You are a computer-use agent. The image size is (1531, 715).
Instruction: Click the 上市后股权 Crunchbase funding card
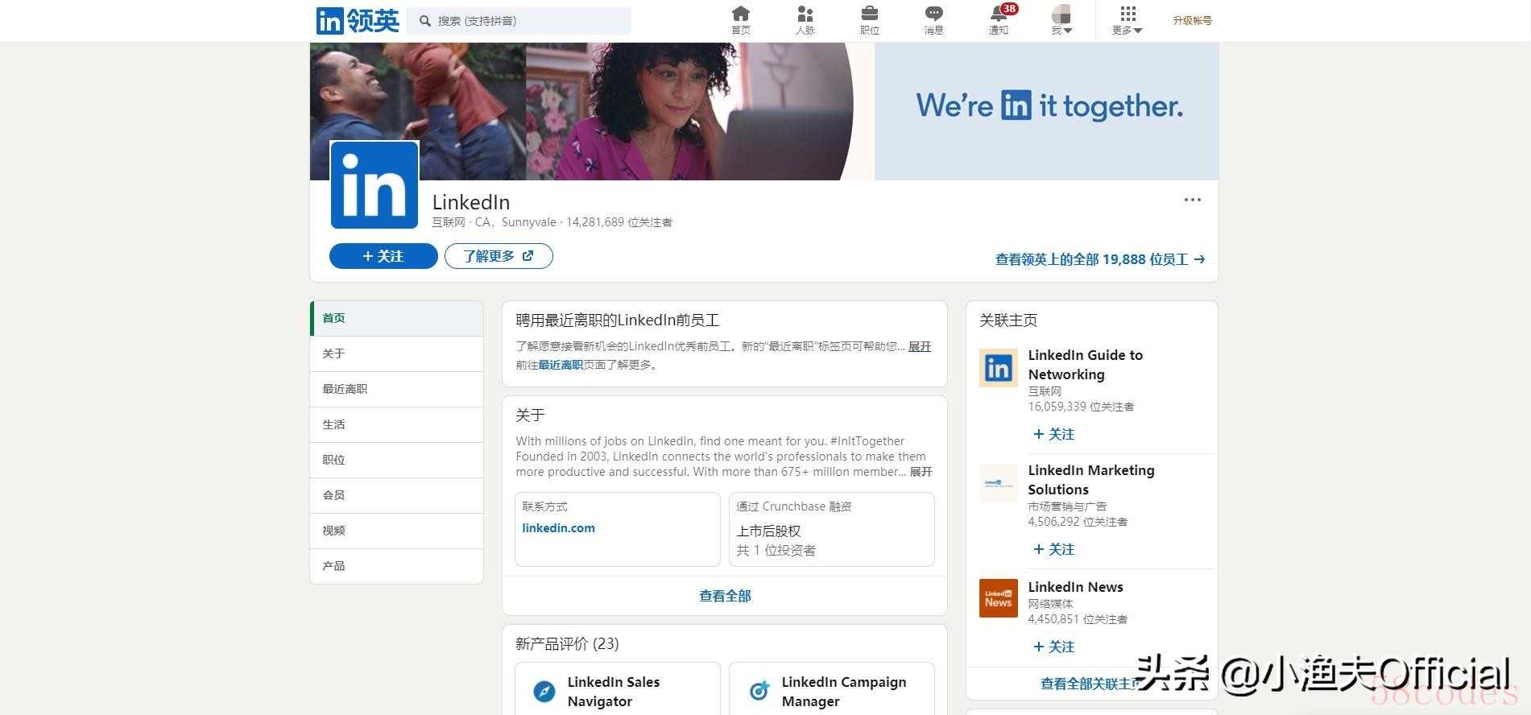(832, 530)
